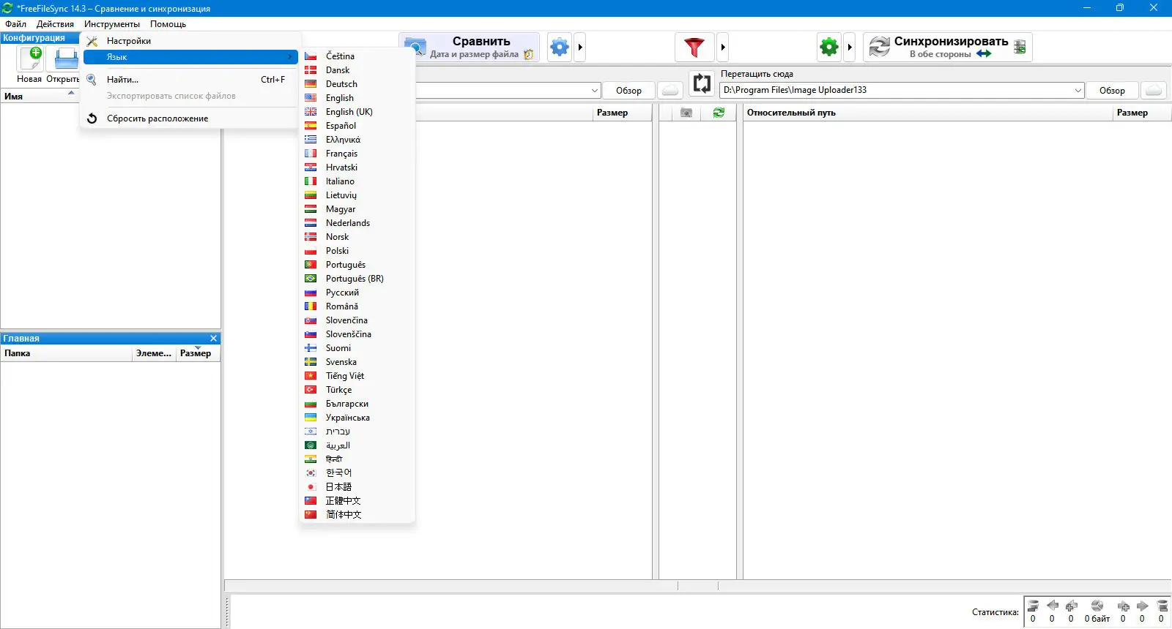Expand the filter settings arrow dropdown

(722, 48)
